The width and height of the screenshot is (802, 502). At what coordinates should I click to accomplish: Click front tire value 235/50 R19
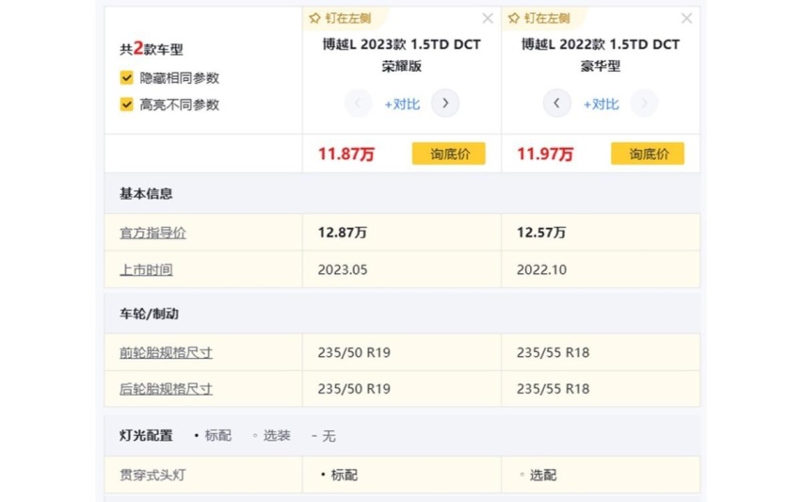pyautogui.click(x=354, y=352)
